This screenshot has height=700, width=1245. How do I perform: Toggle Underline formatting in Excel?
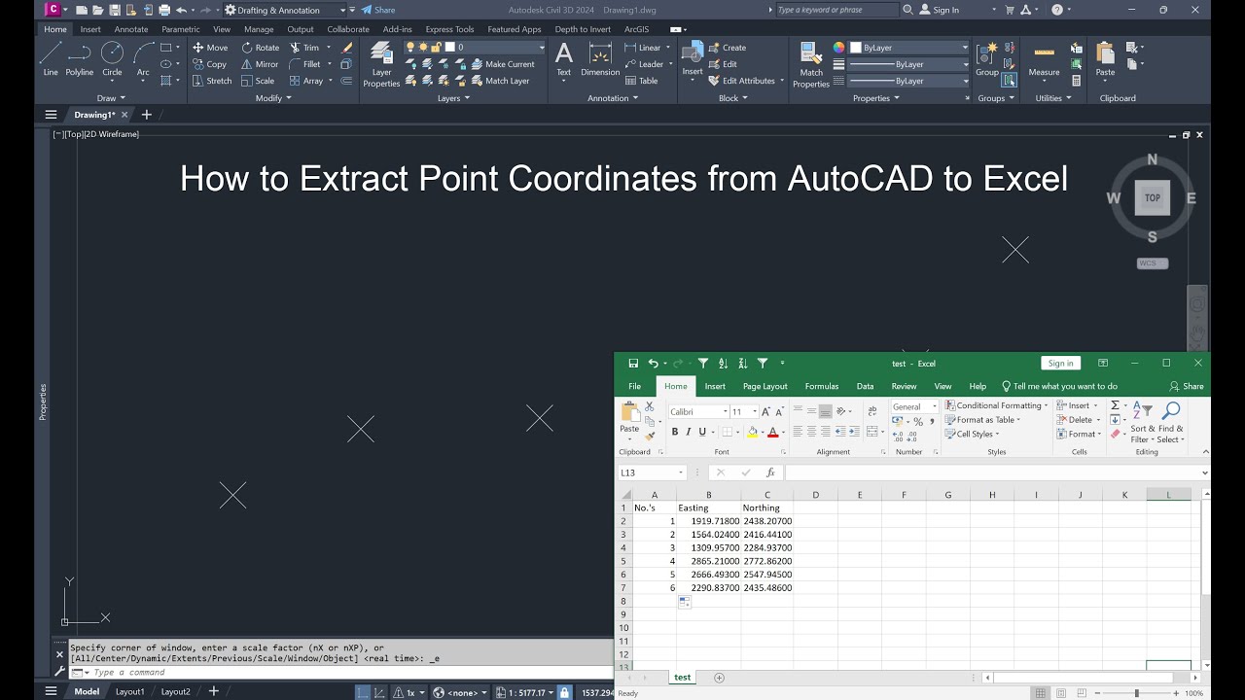(702, 433)
